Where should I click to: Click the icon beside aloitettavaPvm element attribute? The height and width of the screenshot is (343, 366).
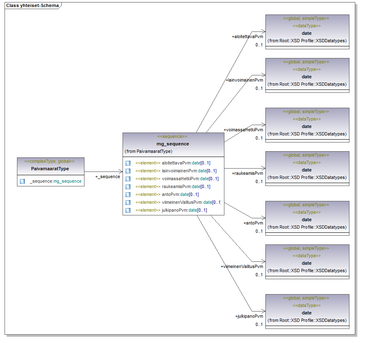[128, 163]
